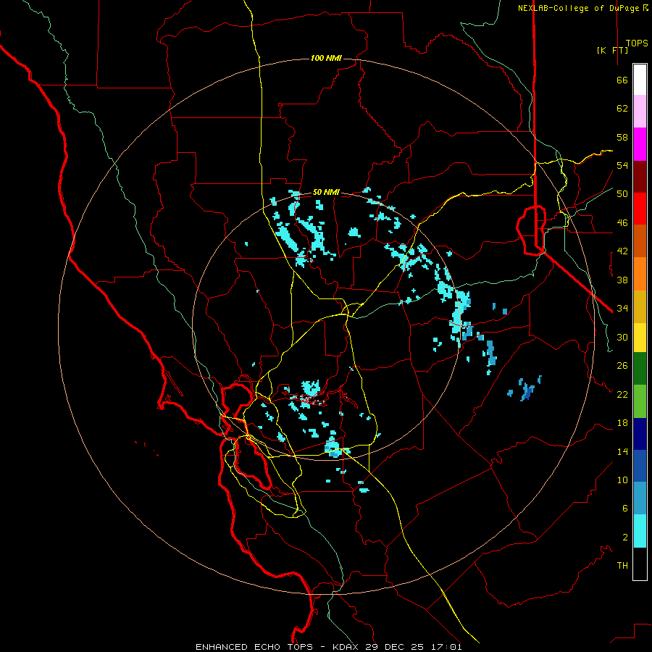Image resolution: width=652 pixels, height=652 pixels.
Task: Click the medium blue legend swatch
Action: point(640,466)
